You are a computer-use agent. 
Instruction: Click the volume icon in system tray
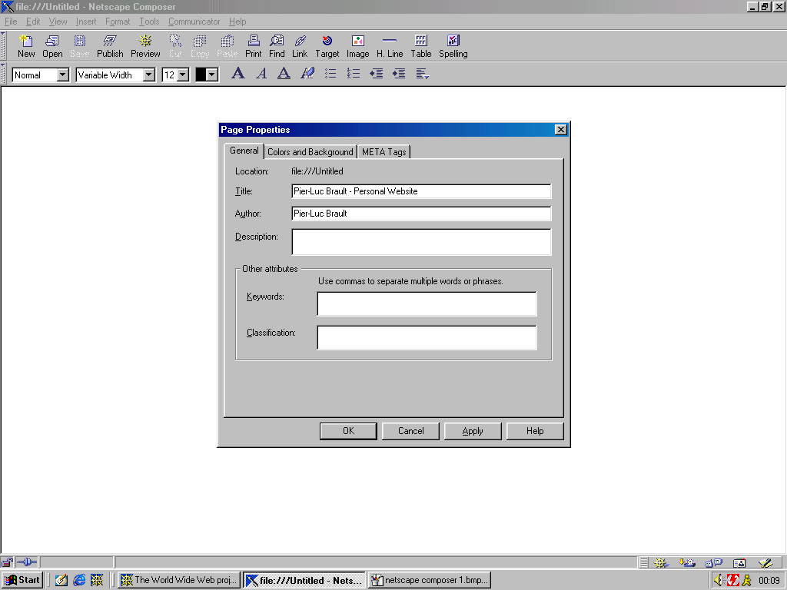click(719, 581)
